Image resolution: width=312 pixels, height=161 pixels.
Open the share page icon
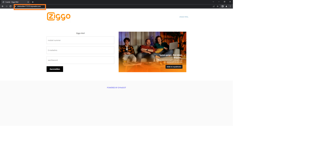pos(214,6)
